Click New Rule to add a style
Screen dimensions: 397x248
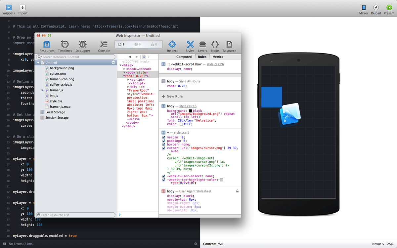172,96
